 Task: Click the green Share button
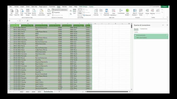click(x=165, y=7)
